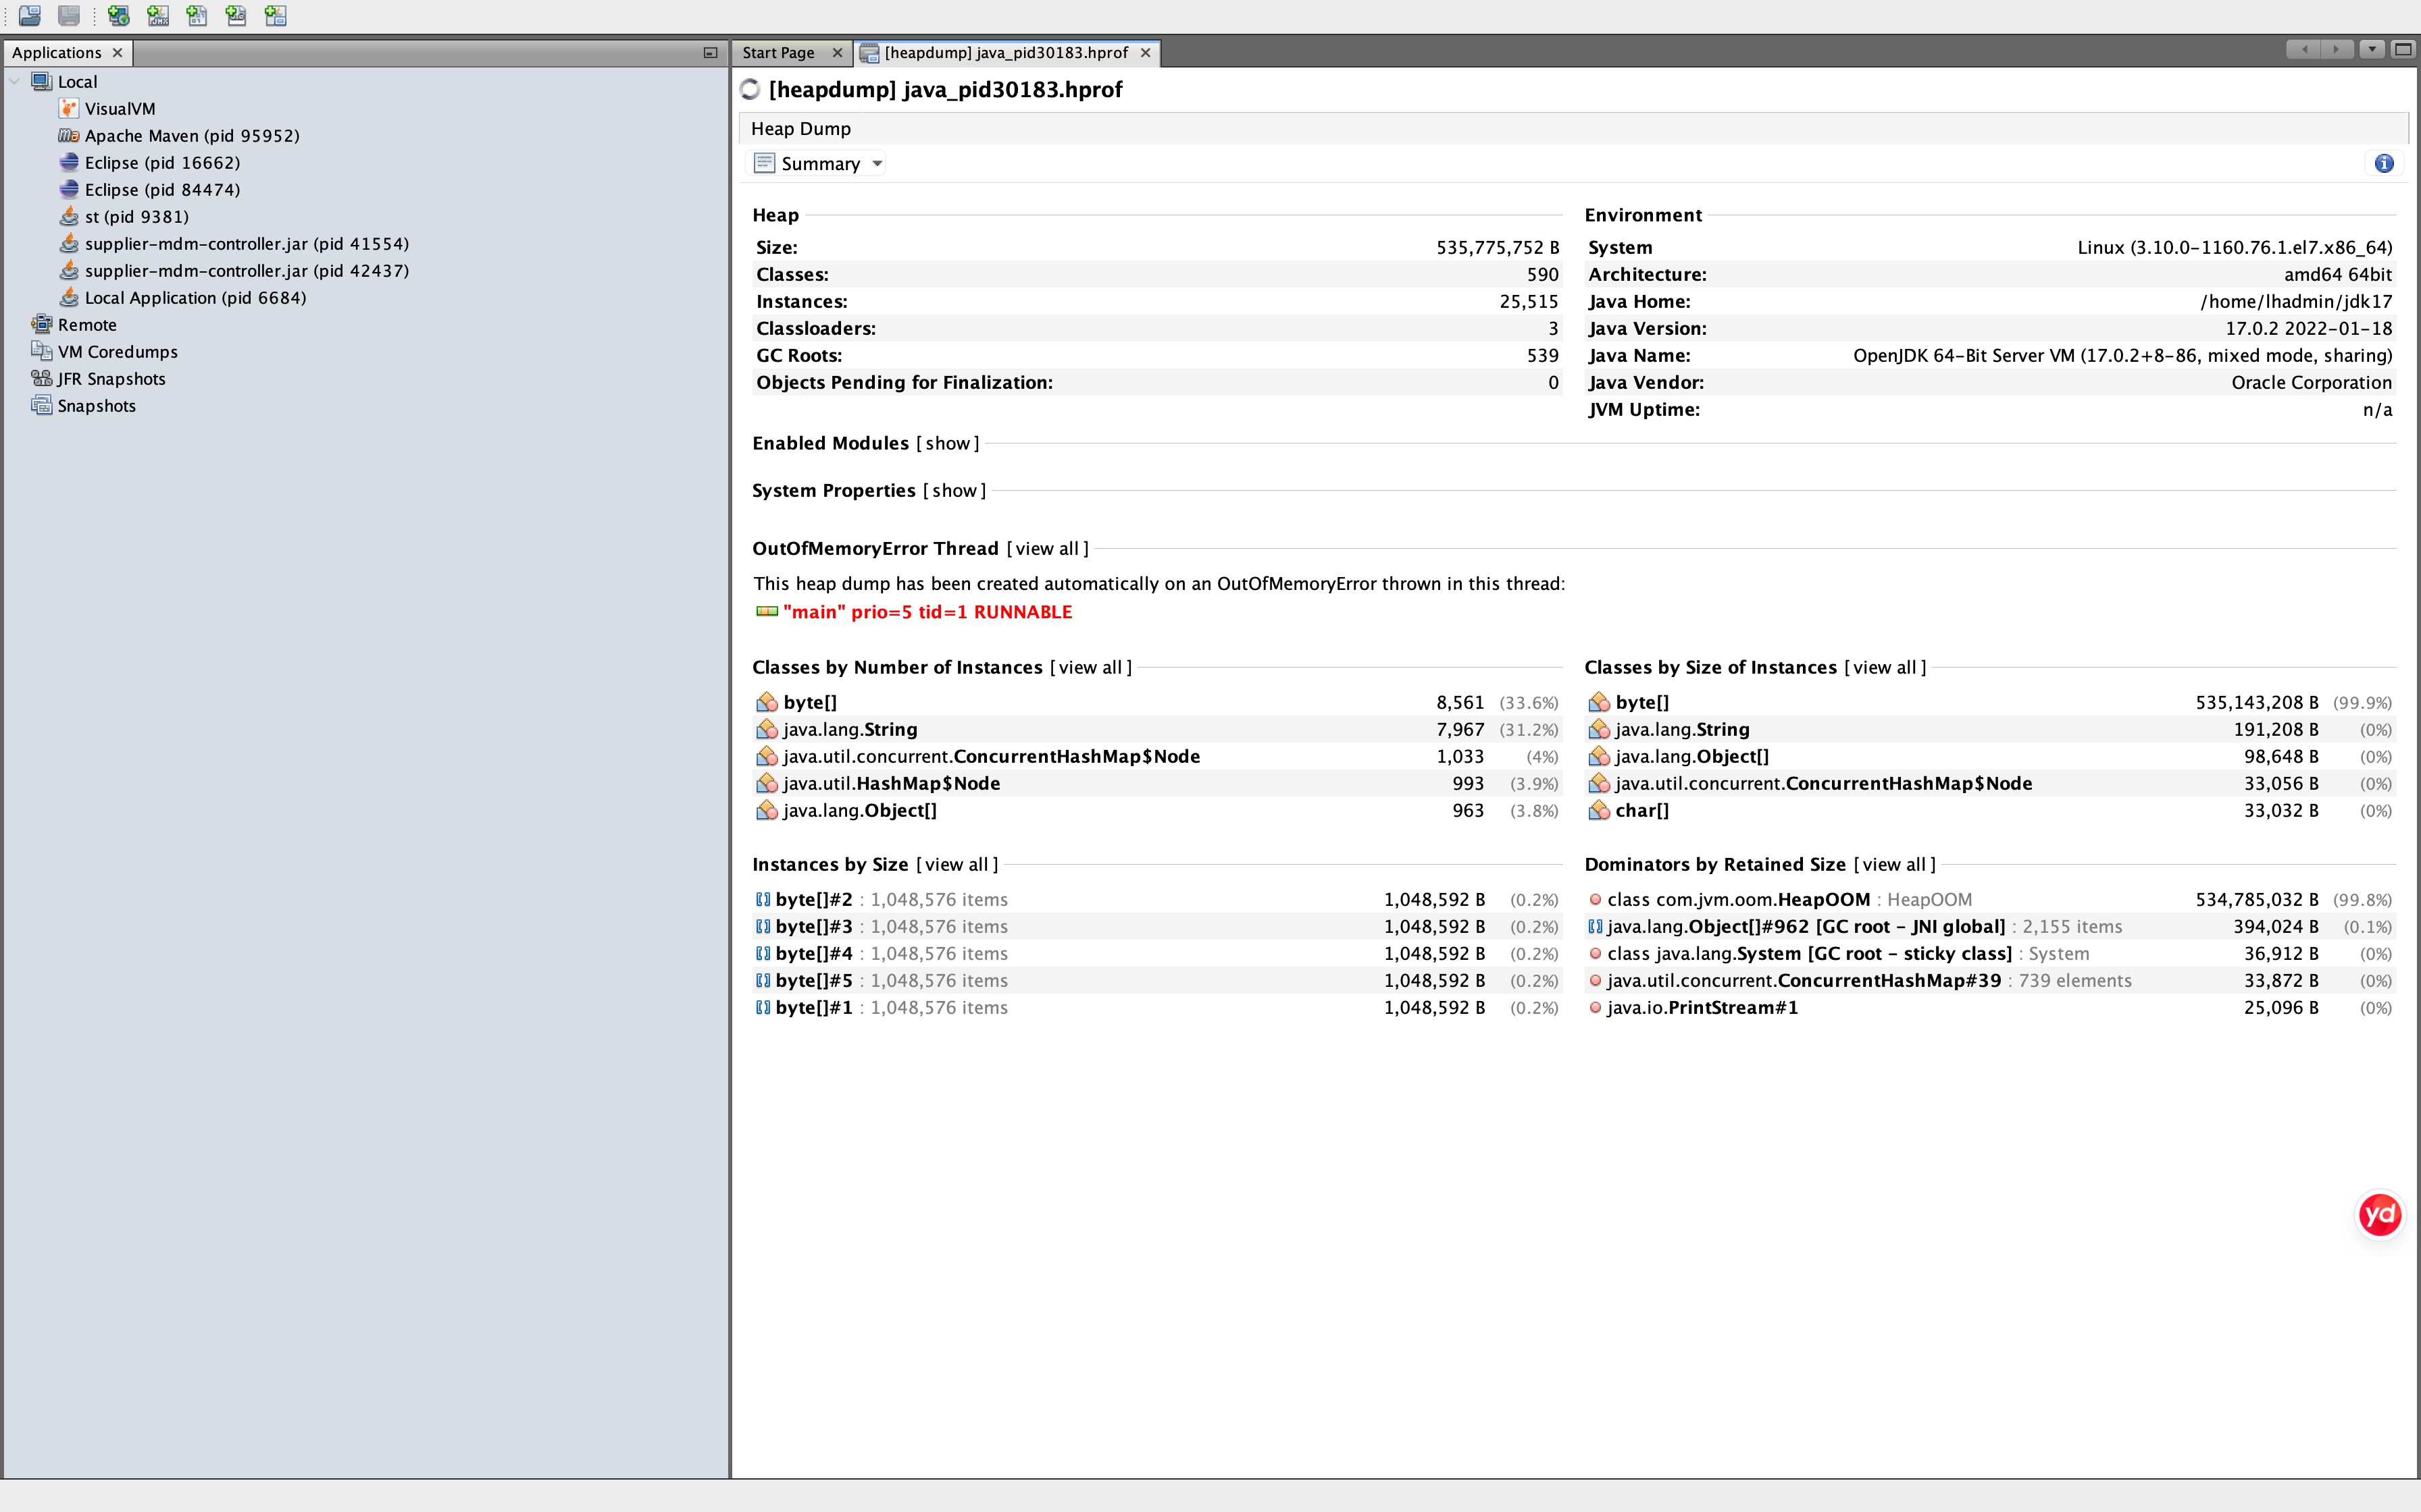Open char[] class under Classes by Size
Viewport: 2421px width, 1512px height.
(x=1643, y=810)
